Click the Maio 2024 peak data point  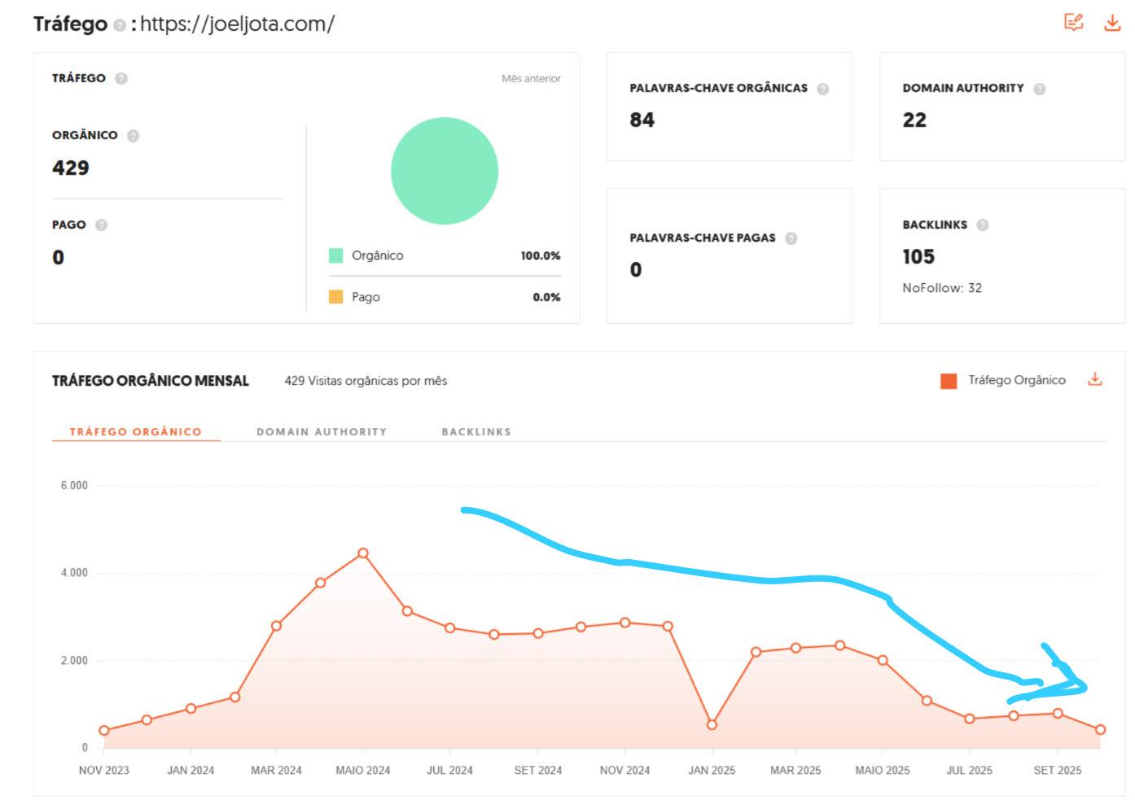(363, 553)
